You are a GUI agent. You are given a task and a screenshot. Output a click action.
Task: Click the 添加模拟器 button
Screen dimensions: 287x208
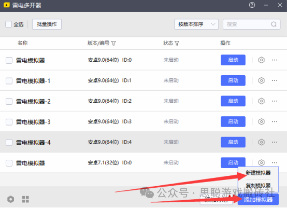pyautogui.click(x=258, y=199)
